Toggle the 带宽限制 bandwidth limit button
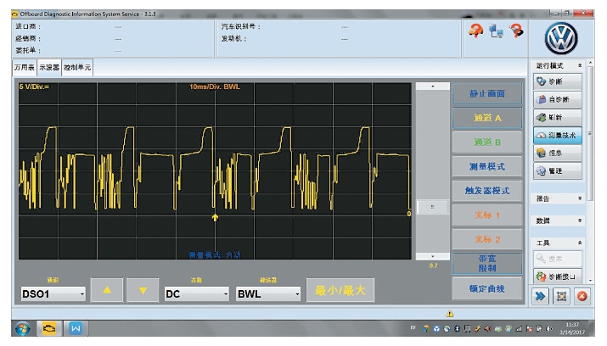The image size is (607, 346). [x=486, y=263]
